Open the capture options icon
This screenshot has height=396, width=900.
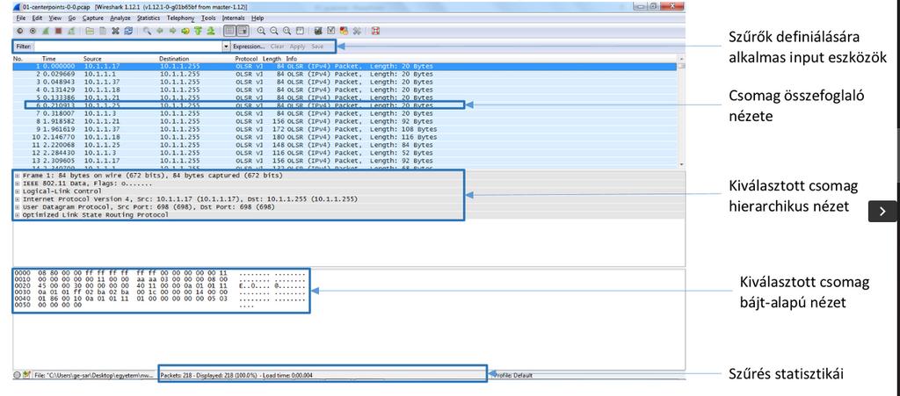tap(33, 31)
